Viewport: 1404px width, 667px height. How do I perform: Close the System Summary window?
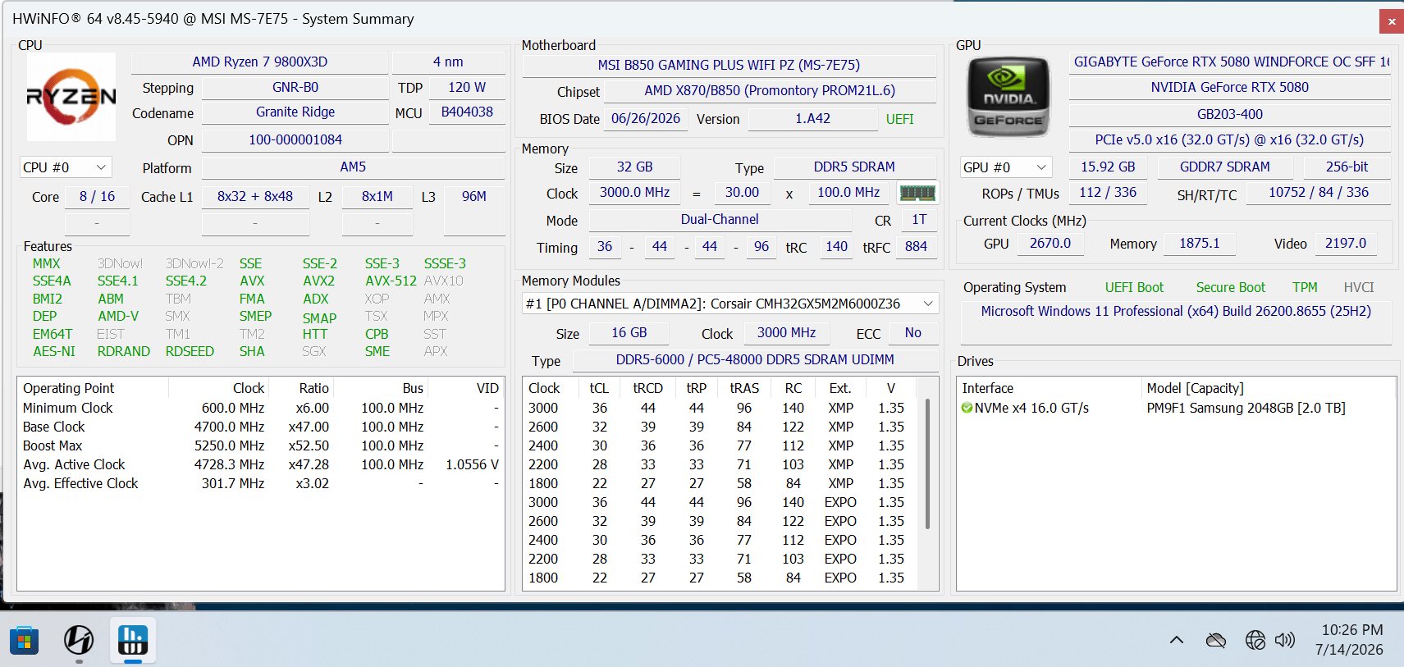coord(1392,22)
